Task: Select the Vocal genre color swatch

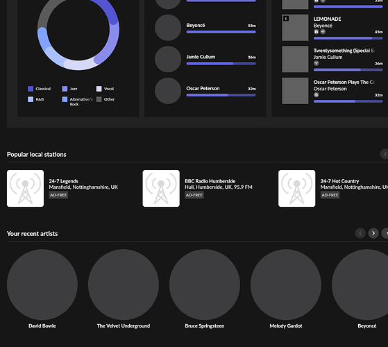Action: (99, 89)
